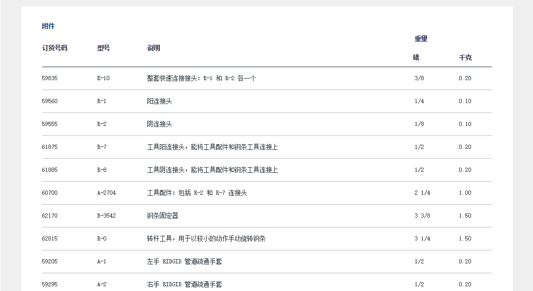The height and width of the screenshot is (291, 533).
Task: Select model K-10 cell
Action: (x=104, y=78)
